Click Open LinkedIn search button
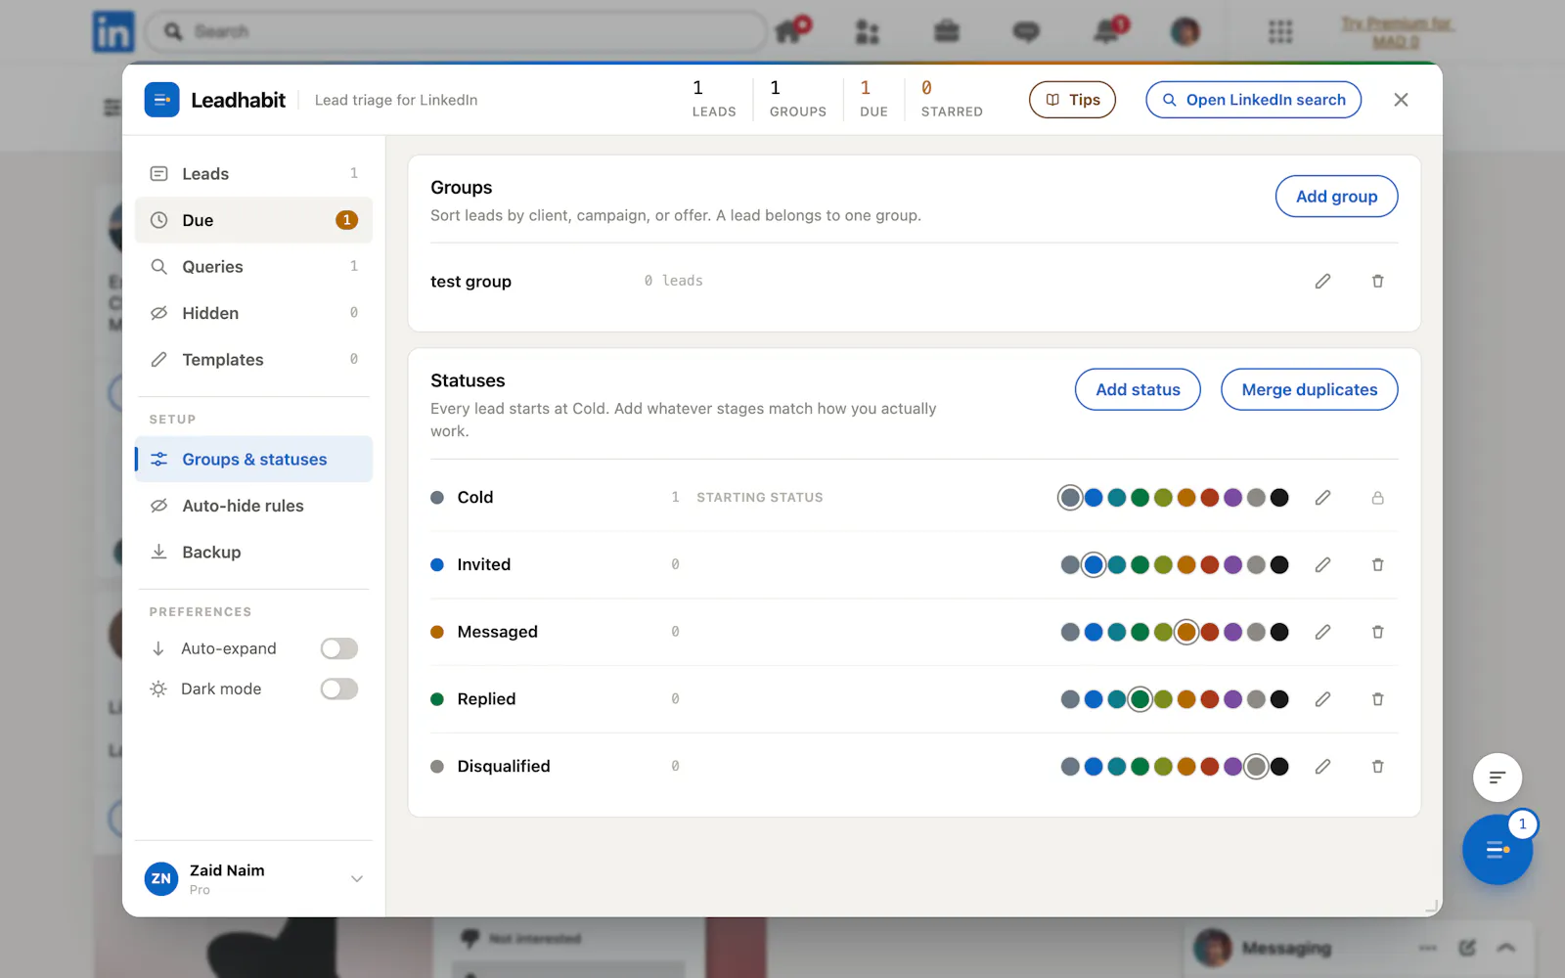The width and height of the screenshot is (1565, 978). (x=1253, y=100)
